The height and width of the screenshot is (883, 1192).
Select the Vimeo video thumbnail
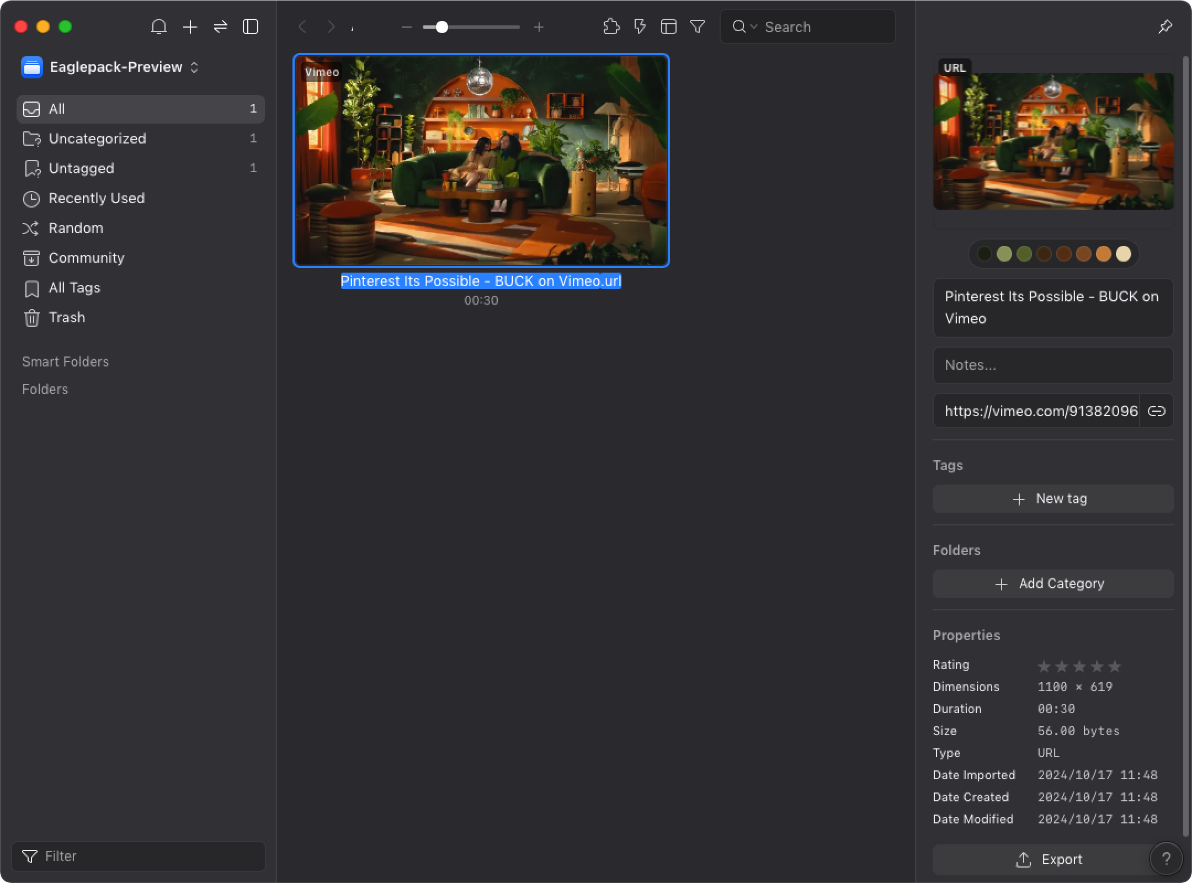(481, 161)
